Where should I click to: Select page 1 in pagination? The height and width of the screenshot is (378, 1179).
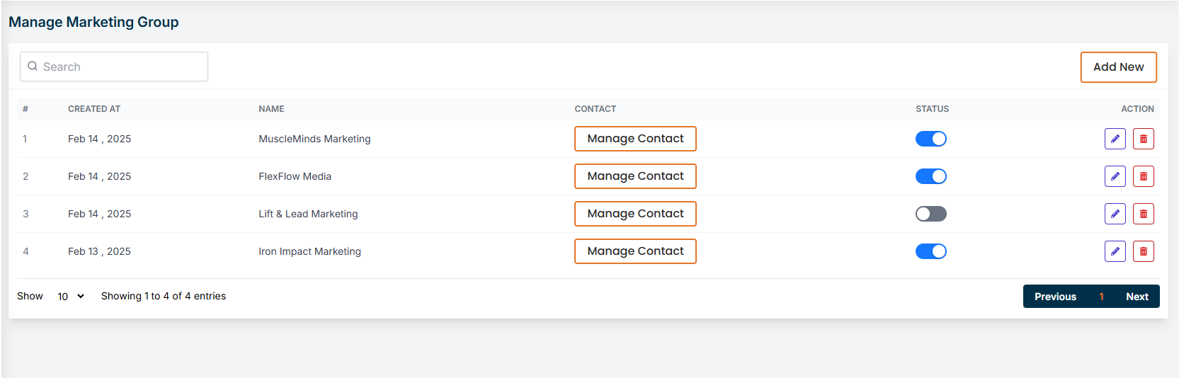[x=1101, y=297]
